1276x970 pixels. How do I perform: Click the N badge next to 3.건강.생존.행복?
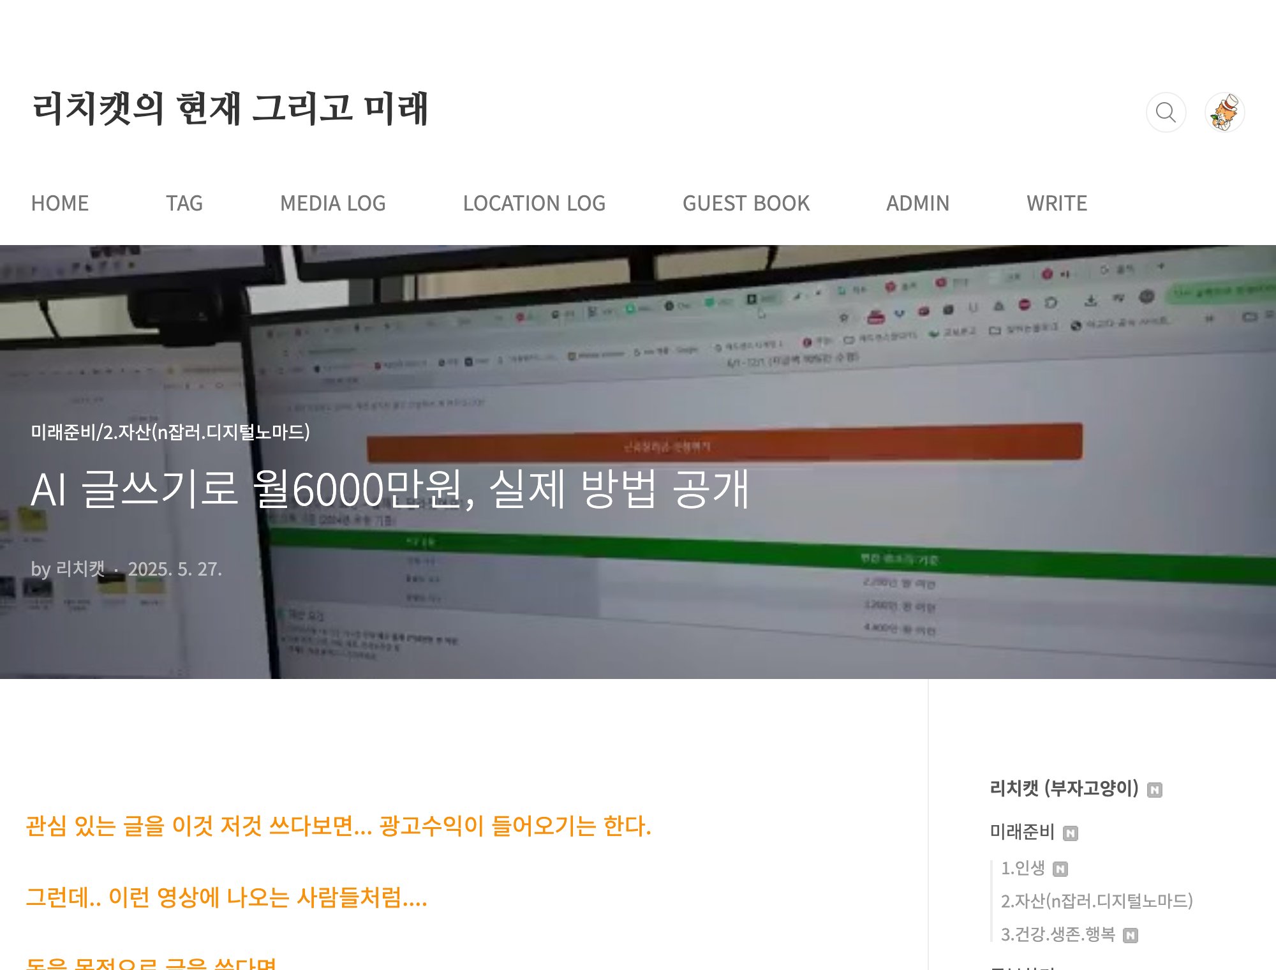(1130, 936)
